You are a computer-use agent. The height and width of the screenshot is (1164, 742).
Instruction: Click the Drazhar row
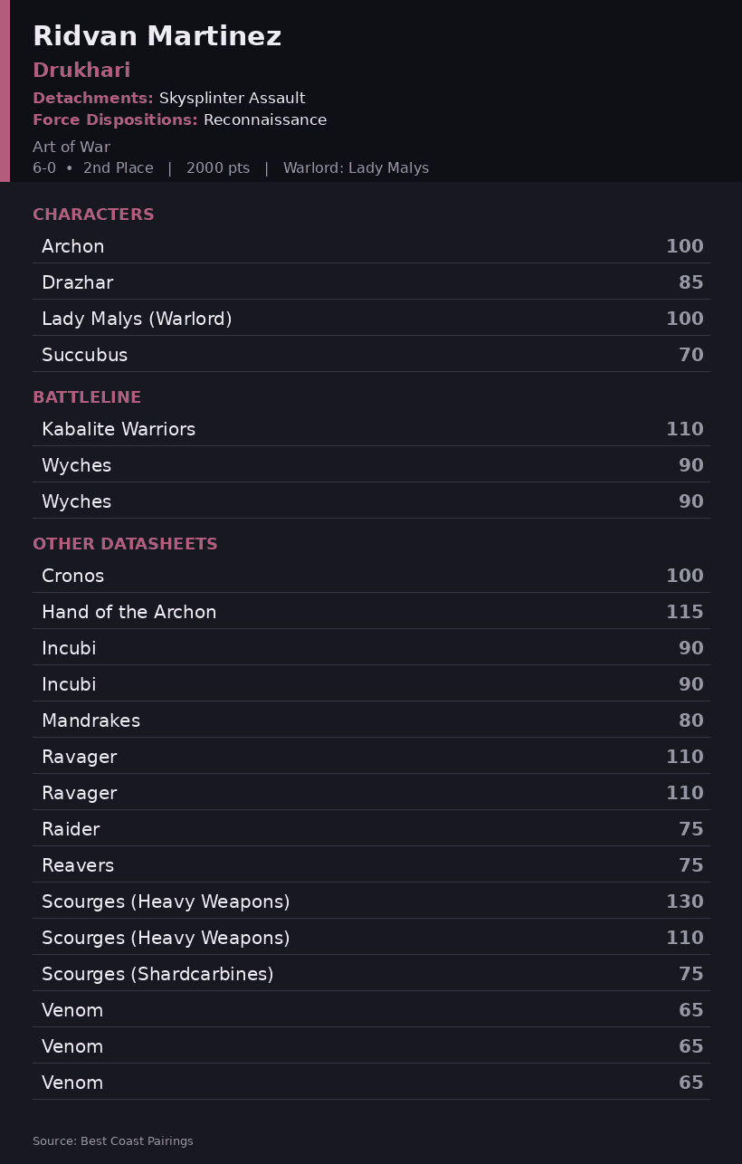tap(371, 282)
